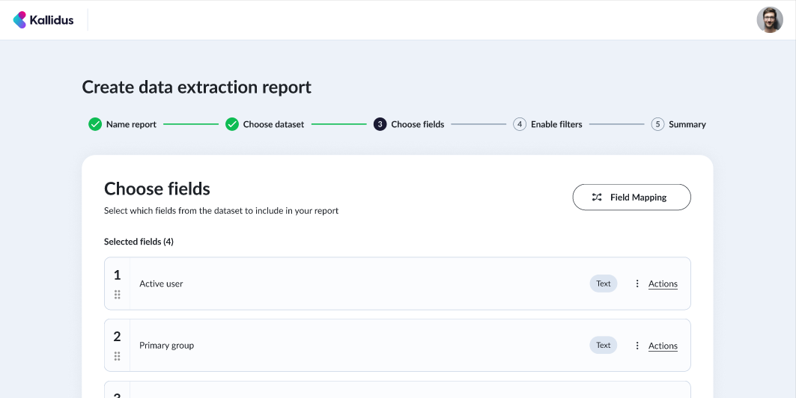
Task: Go to the Choose dataset step
Action: 273,124
